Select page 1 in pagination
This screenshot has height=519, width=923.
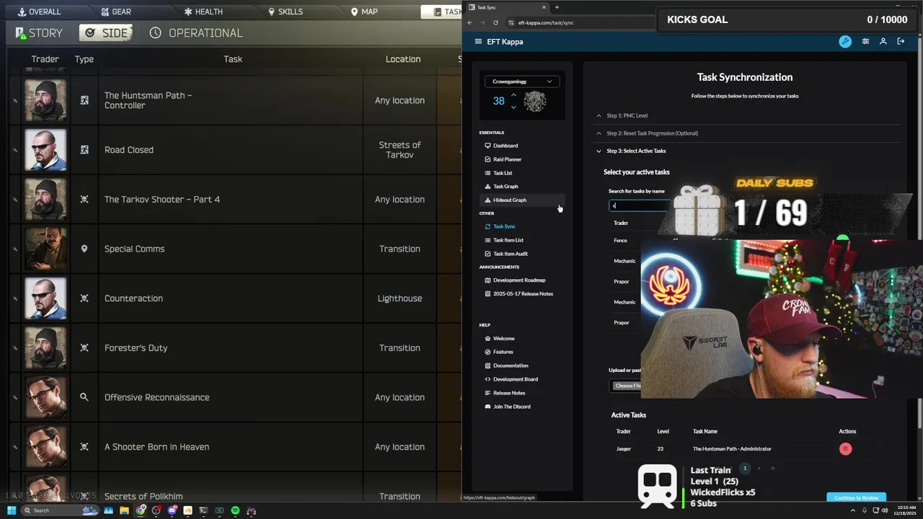coord(745,469)
